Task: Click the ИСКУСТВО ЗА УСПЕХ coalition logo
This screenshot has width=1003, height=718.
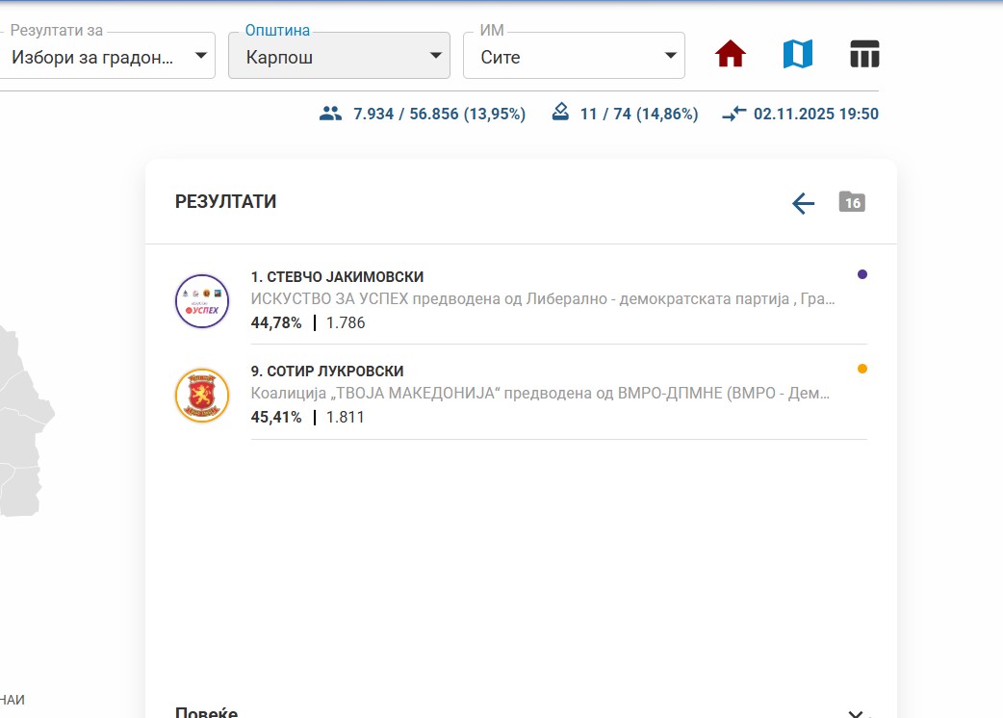Action: tap(202, 301)
